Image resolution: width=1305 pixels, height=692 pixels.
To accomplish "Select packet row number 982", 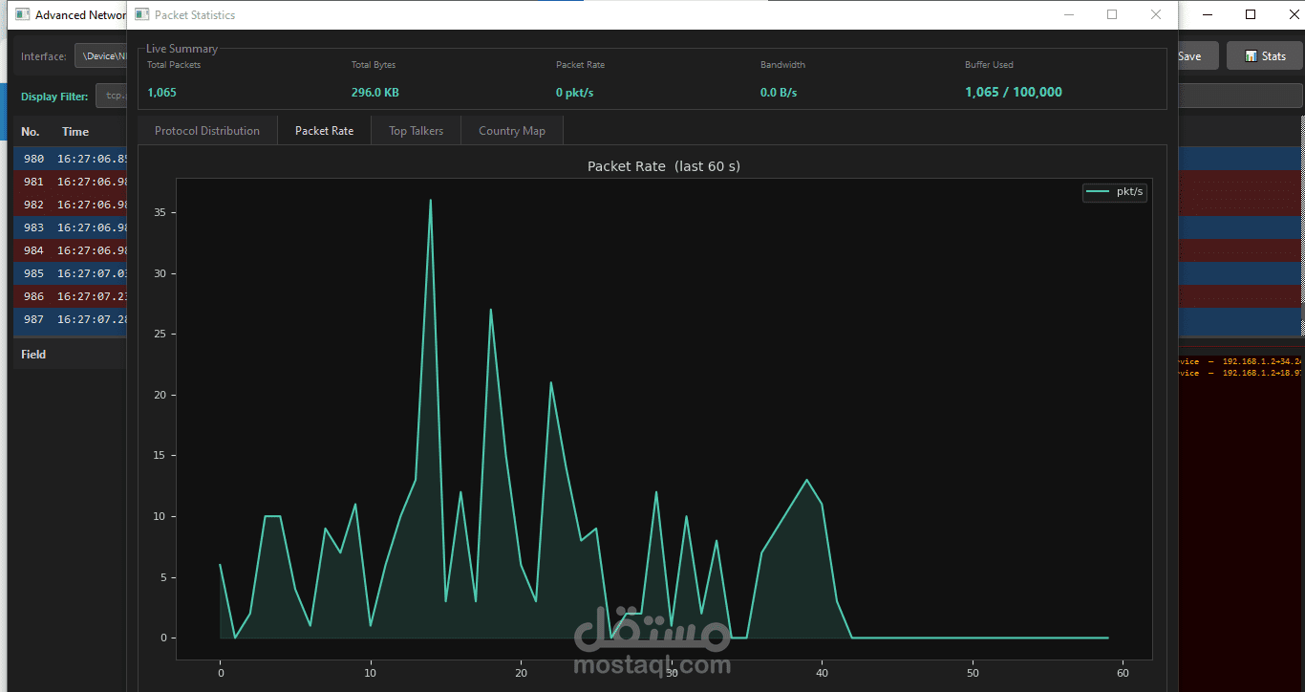I will pyautogui.click(x=70, y=205).
